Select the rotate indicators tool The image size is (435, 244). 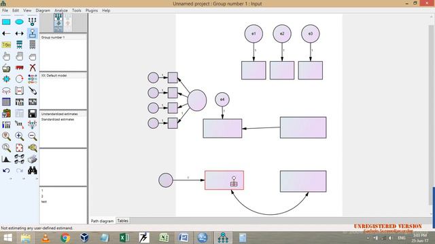point(19,79)
